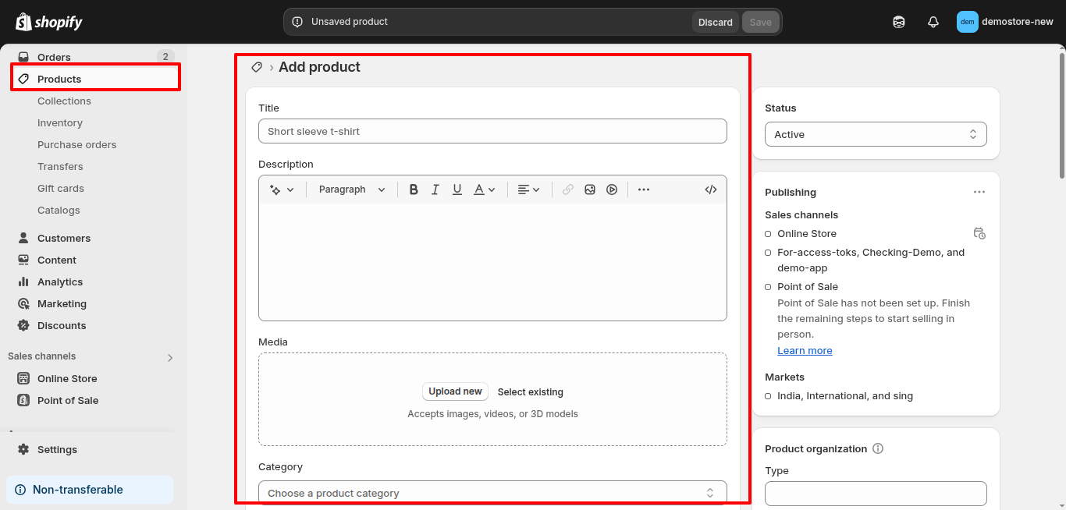The height and width of the screenshot is (510, 1066).
Task: Open the Inbox icon in the top bar
Action: pos(898,22)
